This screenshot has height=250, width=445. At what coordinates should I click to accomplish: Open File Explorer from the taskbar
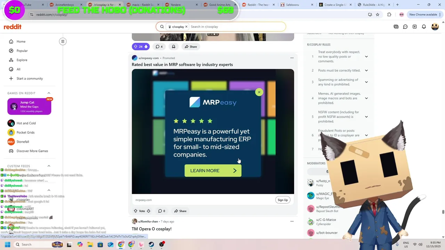[x=90, y=244]
